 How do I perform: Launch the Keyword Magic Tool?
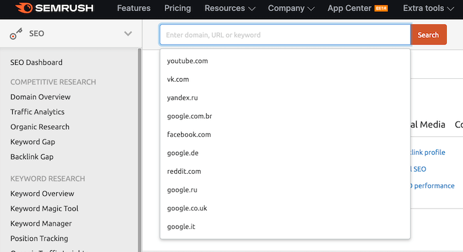tap(45, 209)
